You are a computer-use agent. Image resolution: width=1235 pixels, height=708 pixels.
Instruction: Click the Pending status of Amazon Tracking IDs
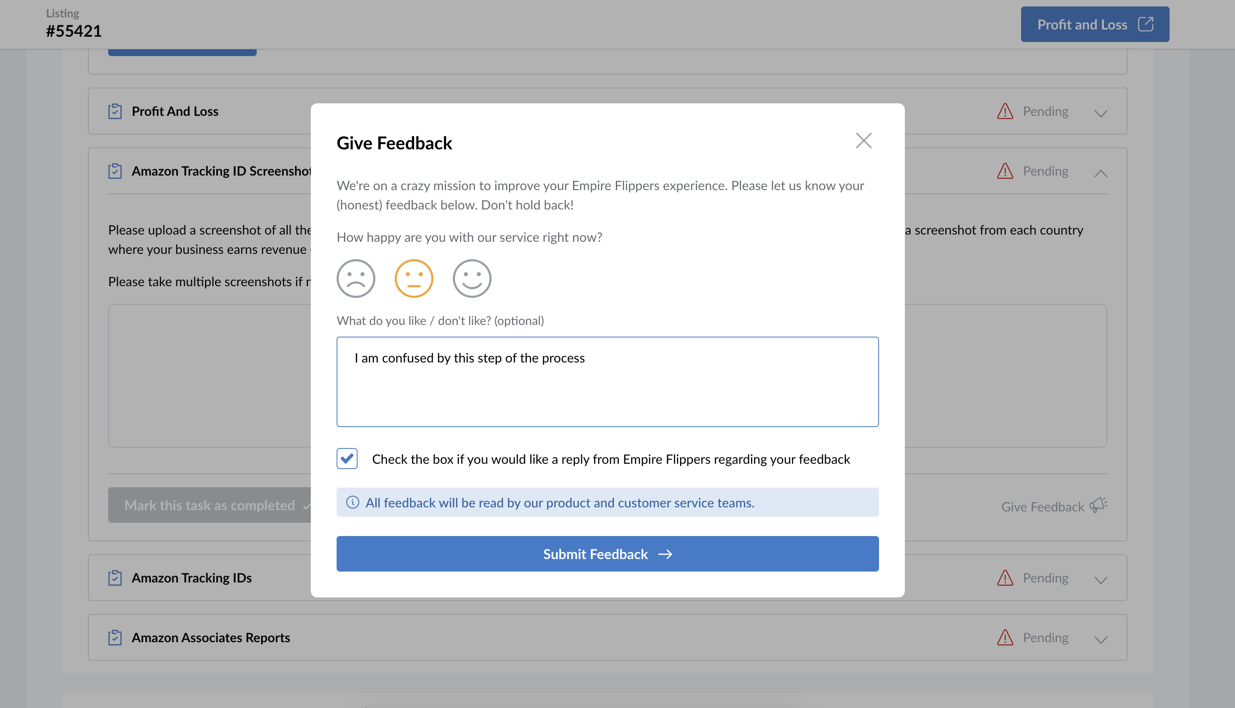pyautogui.click(x=1045, y=577)
